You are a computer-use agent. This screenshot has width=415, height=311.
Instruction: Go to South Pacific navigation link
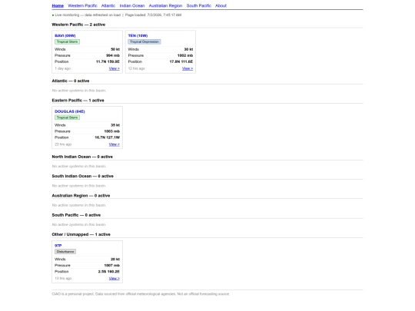click(x=199, y=5)
